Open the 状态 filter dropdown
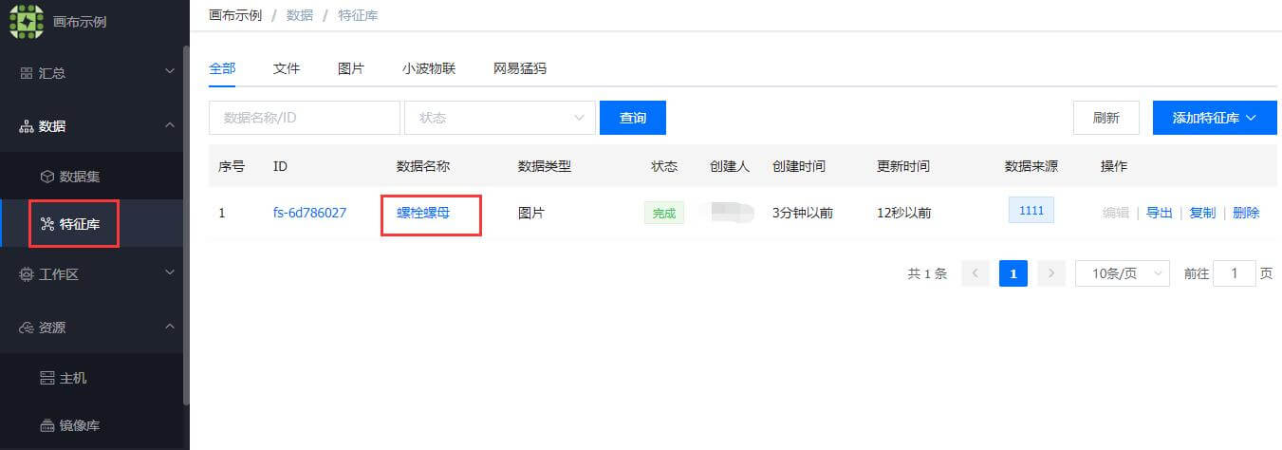 [x=500, y=118]
